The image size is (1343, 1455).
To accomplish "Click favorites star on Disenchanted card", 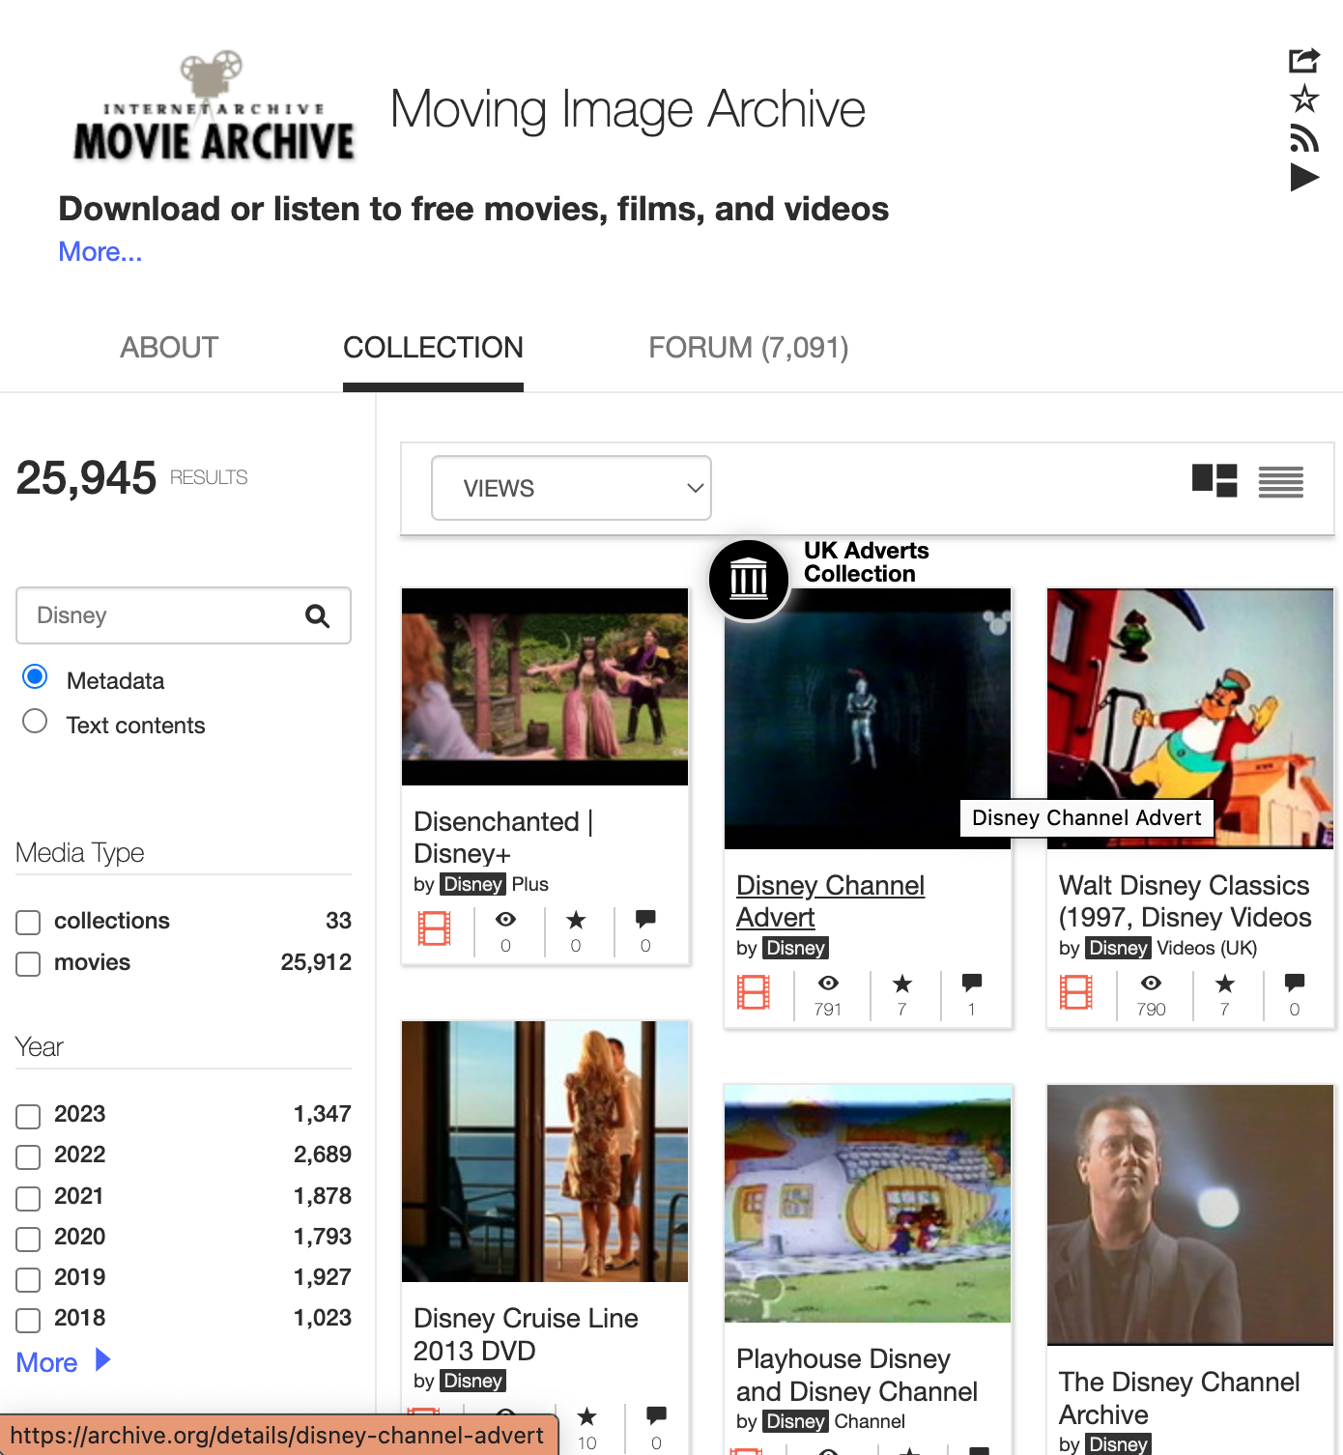I will (x=576, y=919).
